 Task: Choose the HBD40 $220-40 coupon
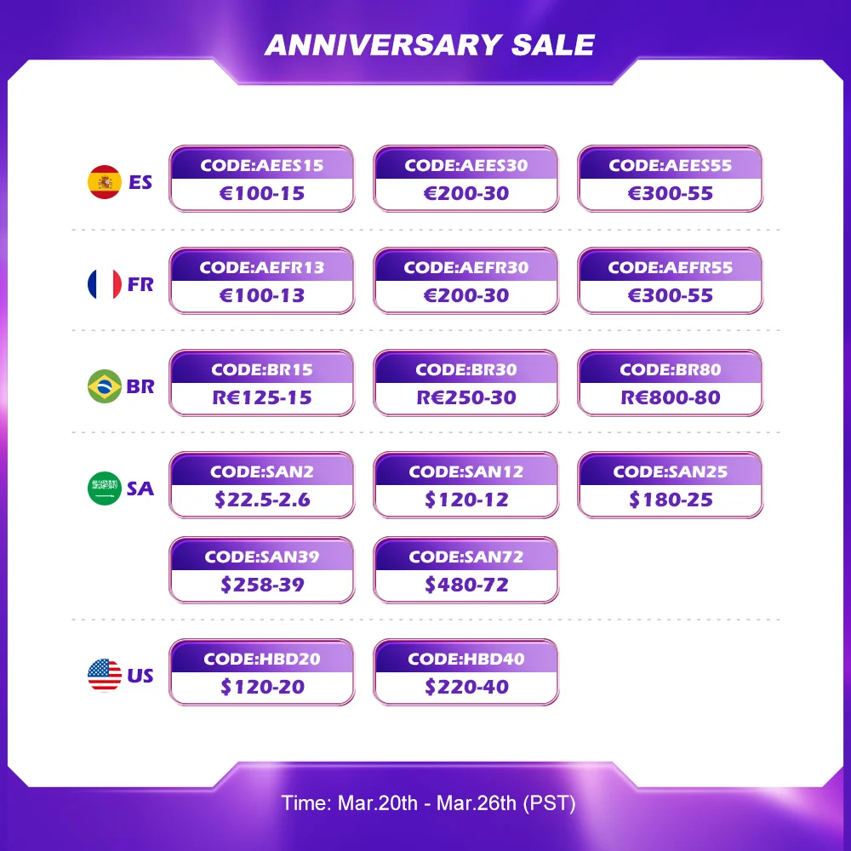coord(465,672)
